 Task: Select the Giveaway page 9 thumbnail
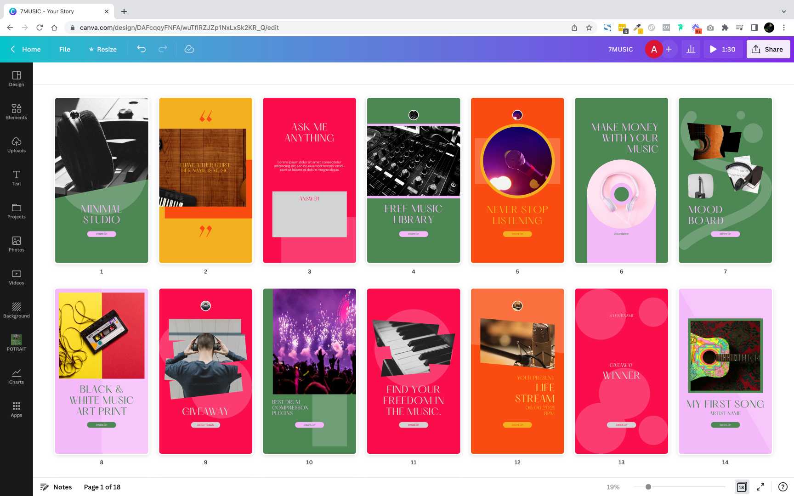(205, 371)
